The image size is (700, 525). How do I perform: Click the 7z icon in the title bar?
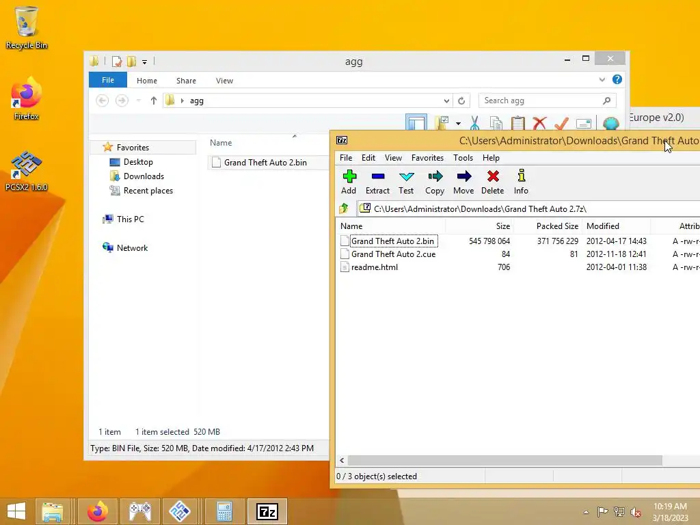(342, 140)
